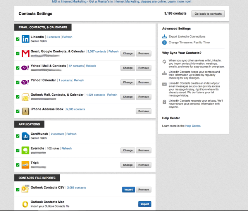The width and height of the screenshot is (248, 211).
Task: Remove the Outlook Contacts CSV import
Action: (143, 189)
